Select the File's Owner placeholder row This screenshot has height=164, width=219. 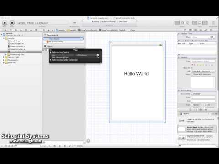pos(63,39)
